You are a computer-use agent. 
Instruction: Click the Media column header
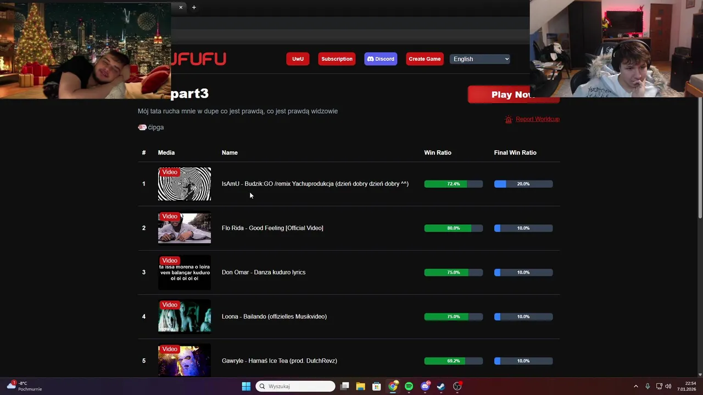tap(166, 153)
